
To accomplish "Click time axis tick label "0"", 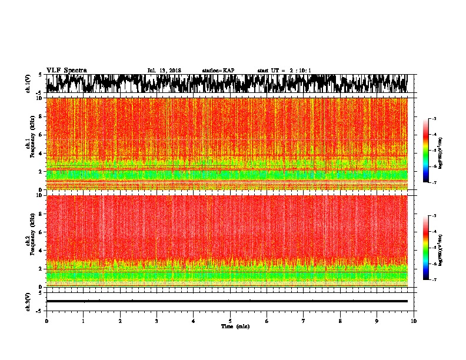I will pos(46,321).
